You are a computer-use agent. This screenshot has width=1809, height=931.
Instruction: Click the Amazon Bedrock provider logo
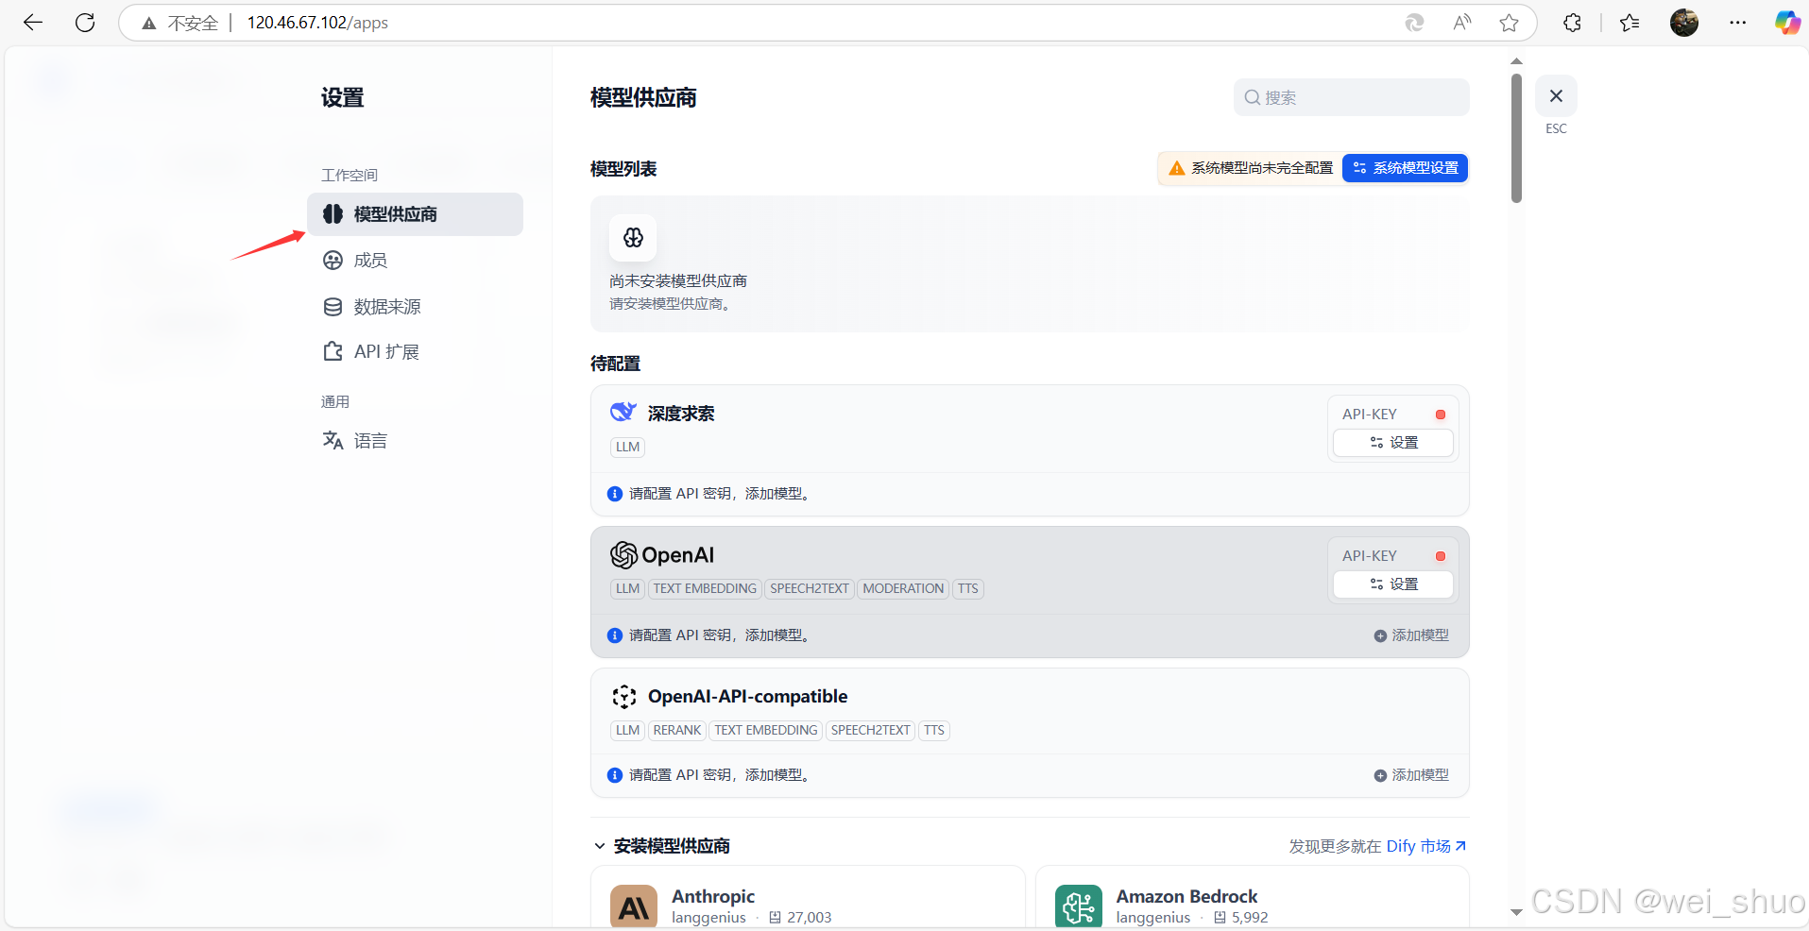pyautogui.click(x=1078, y=906)
